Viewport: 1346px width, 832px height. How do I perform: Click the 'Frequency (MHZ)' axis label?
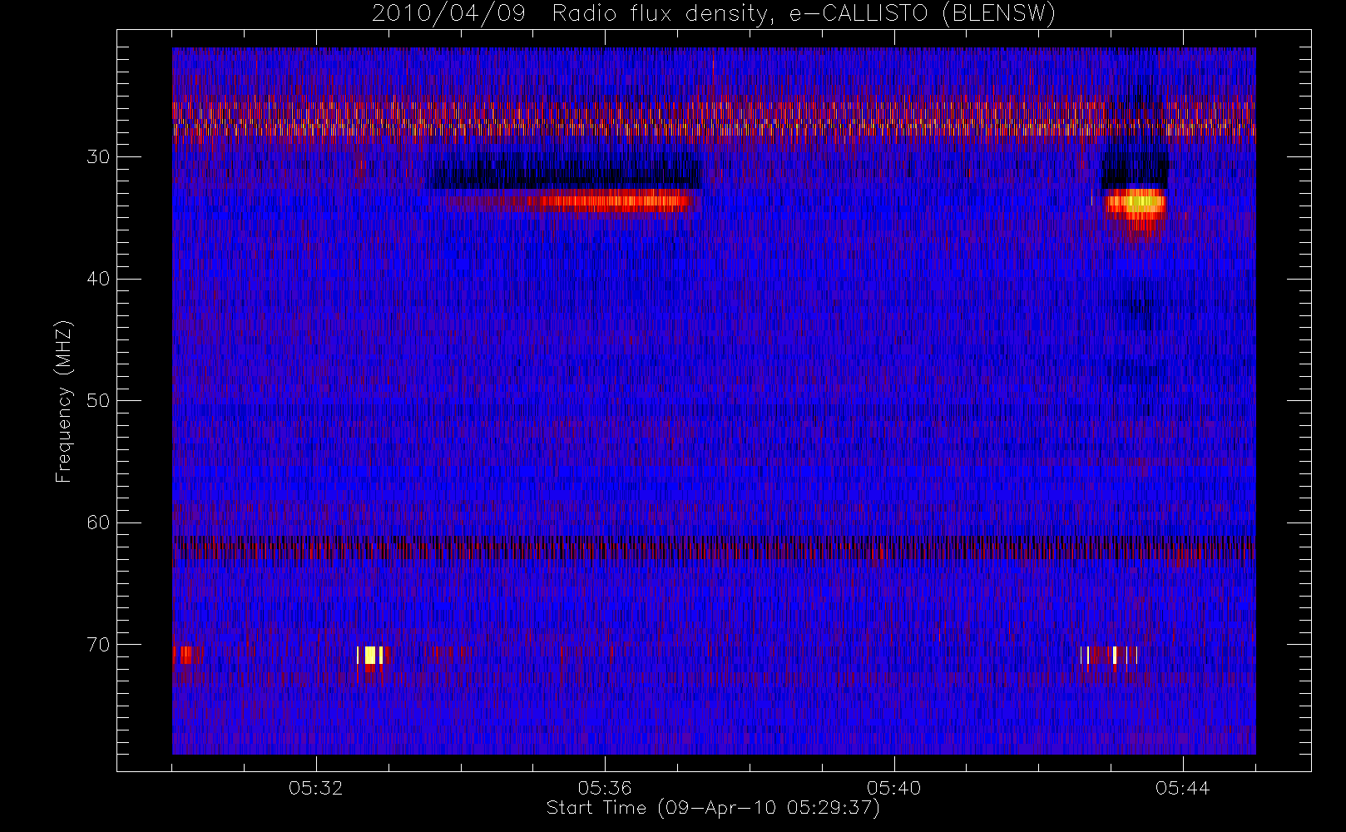(x=63, y=401)
